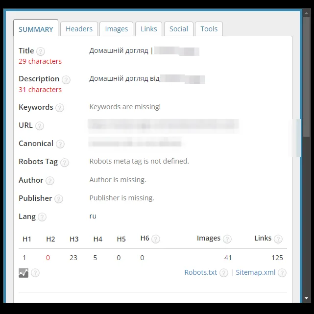Open the Sitemap.xml link
This screenshot has height=314, width=314.
pyautogui.click(x=256, y=272)
